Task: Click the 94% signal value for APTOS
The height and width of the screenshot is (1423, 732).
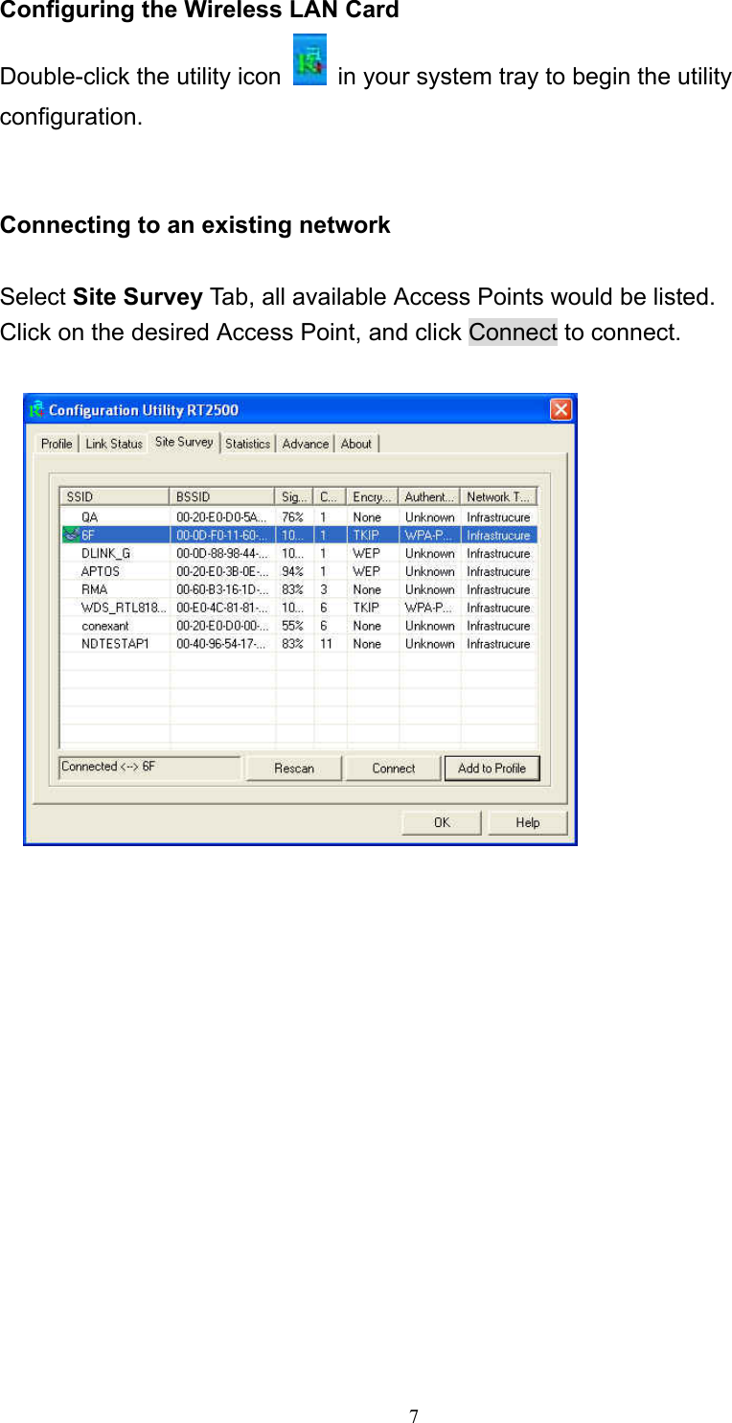Action: [292, 571]
